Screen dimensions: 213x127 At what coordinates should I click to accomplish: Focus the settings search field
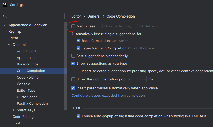pyautogui.click(x=33, y=16)
